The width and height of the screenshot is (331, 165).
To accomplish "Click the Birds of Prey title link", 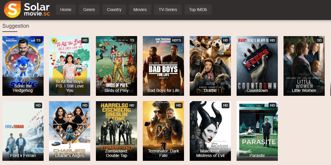I will (x=117, y=90).
